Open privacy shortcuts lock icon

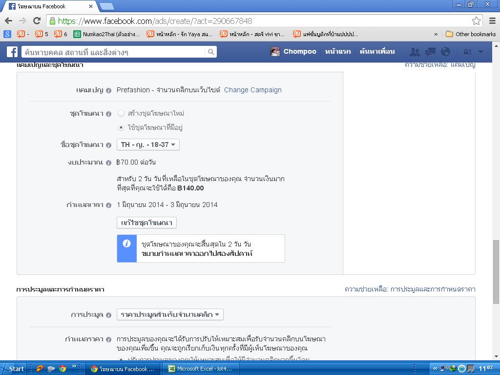(x=467, y=52)
